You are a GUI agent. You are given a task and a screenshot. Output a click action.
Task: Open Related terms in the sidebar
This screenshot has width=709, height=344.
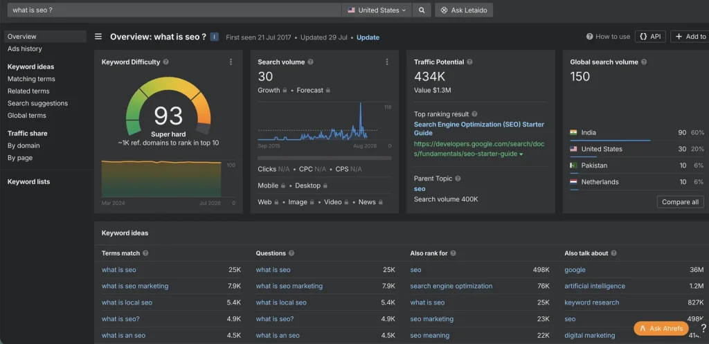pyautogui.click(x=28, y=91)
